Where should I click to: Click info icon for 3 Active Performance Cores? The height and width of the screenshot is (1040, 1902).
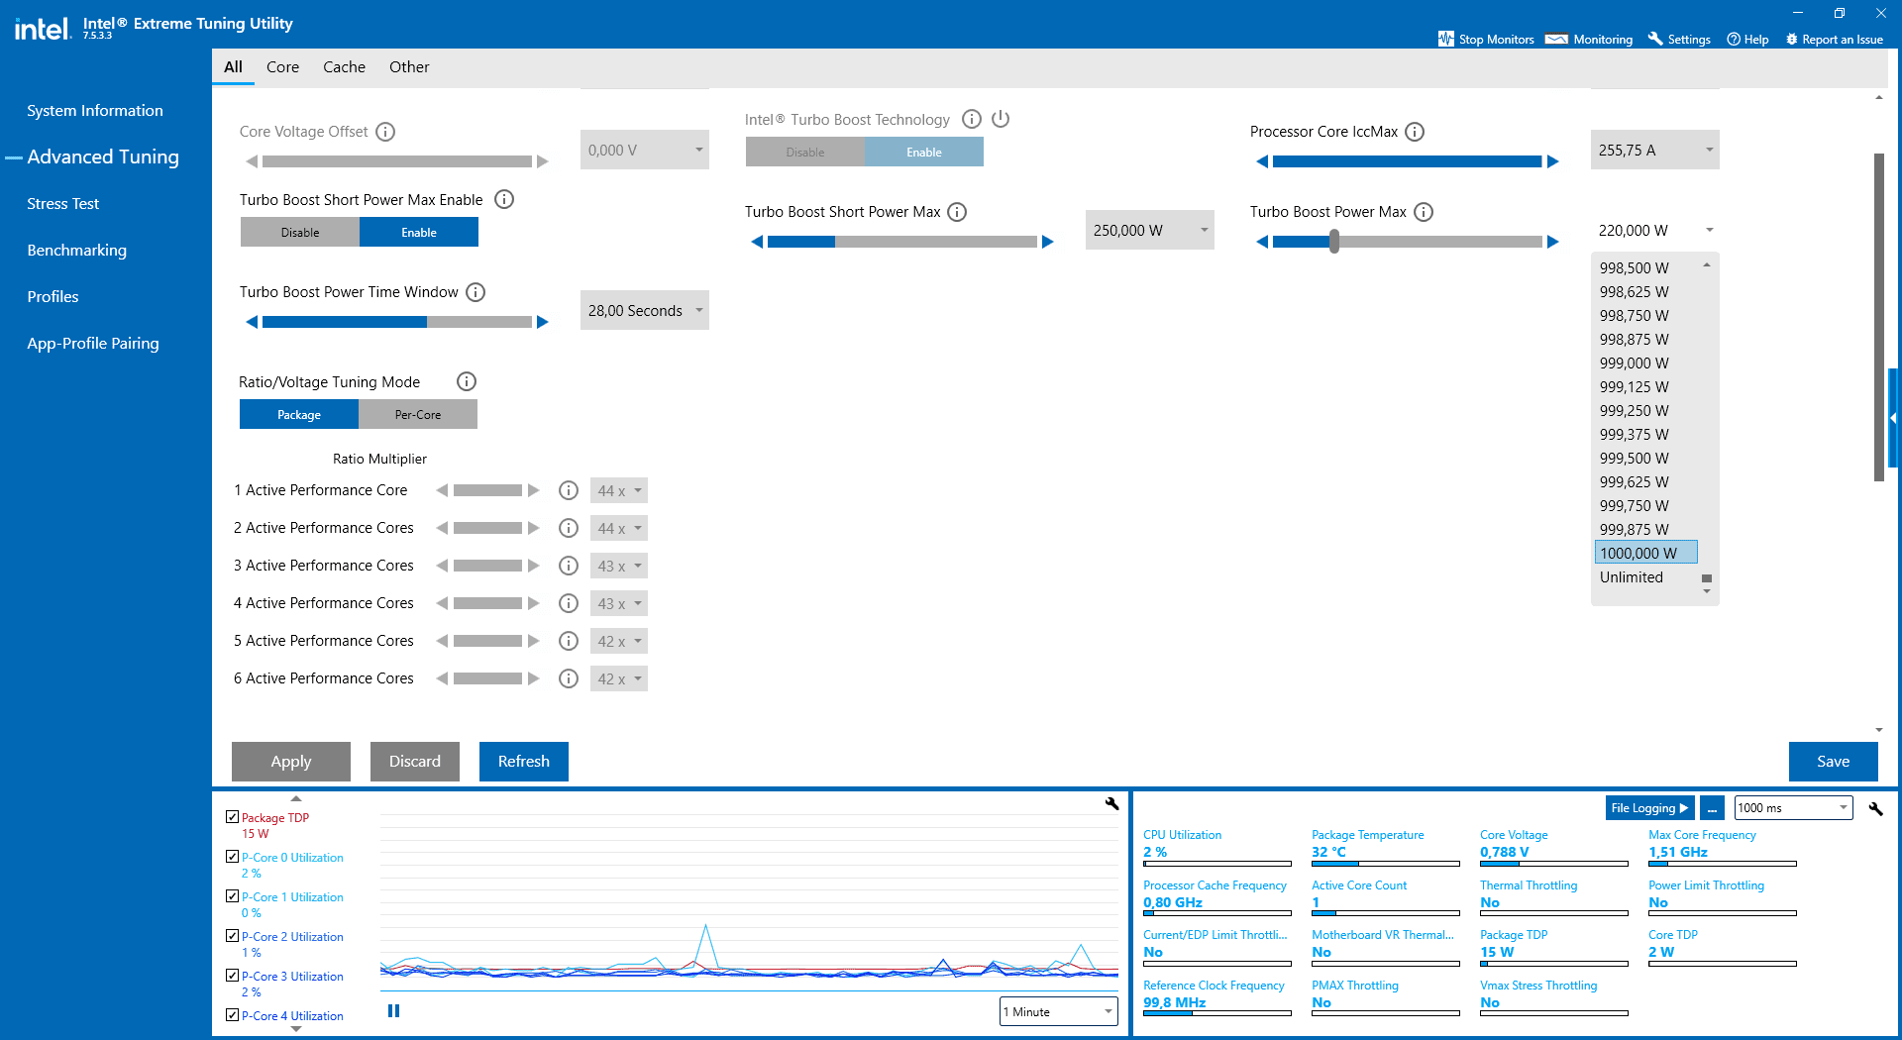[x=569, y=566]
